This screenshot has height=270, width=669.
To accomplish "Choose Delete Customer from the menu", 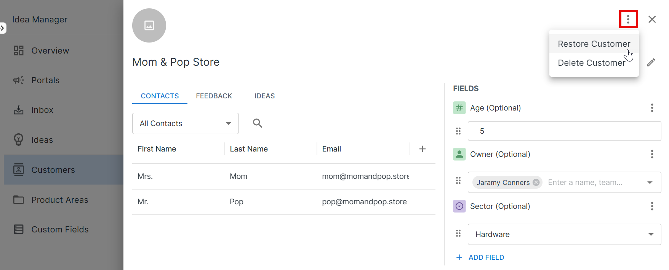I will [591, 63].
